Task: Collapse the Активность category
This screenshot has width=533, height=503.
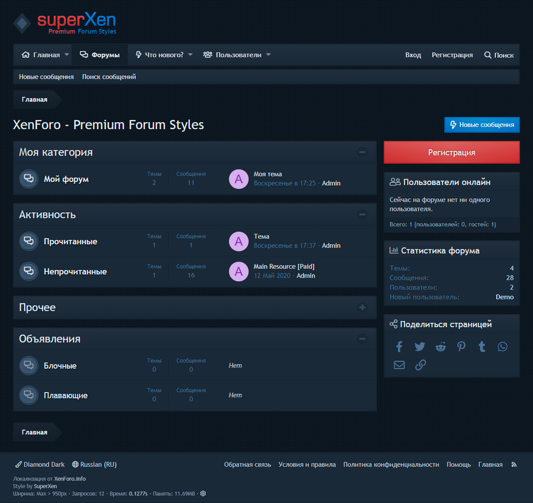Action: 362,214
